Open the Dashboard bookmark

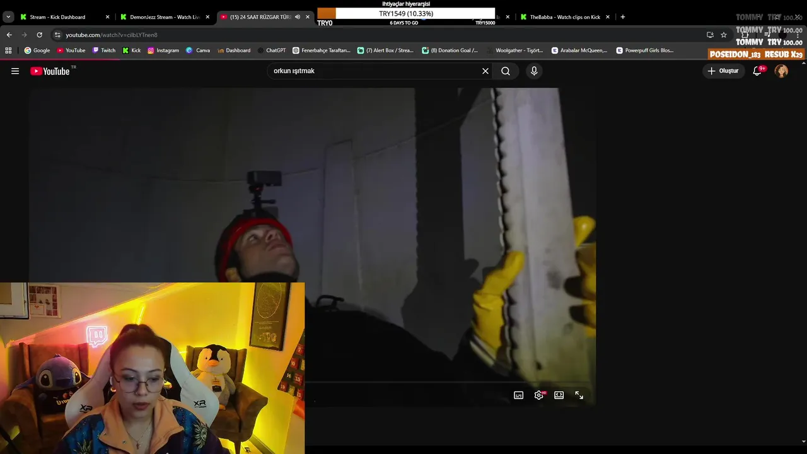pos(233,50)
